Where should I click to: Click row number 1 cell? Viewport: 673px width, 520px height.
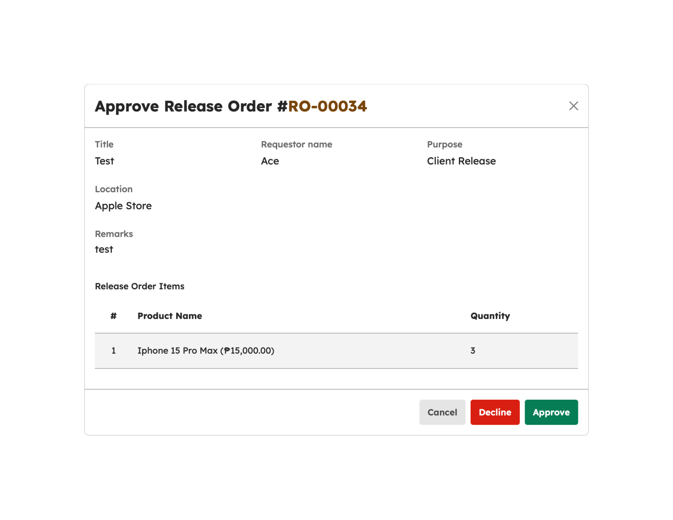click(x=114, y=351)
